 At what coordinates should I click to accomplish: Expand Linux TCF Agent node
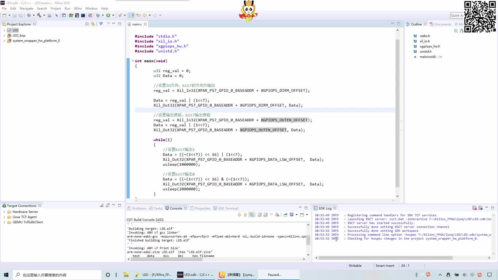pyautogui.click(x=4, y=217)
